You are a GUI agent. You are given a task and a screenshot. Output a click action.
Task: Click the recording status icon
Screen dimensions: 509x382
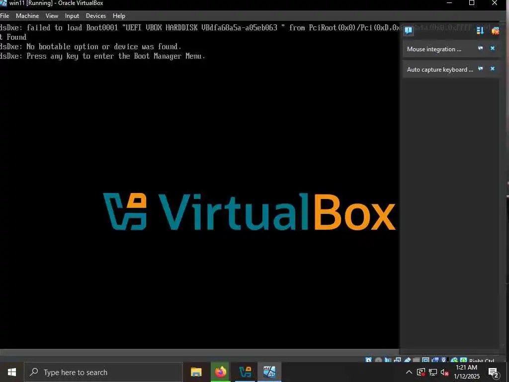click(x=435, y=360)
